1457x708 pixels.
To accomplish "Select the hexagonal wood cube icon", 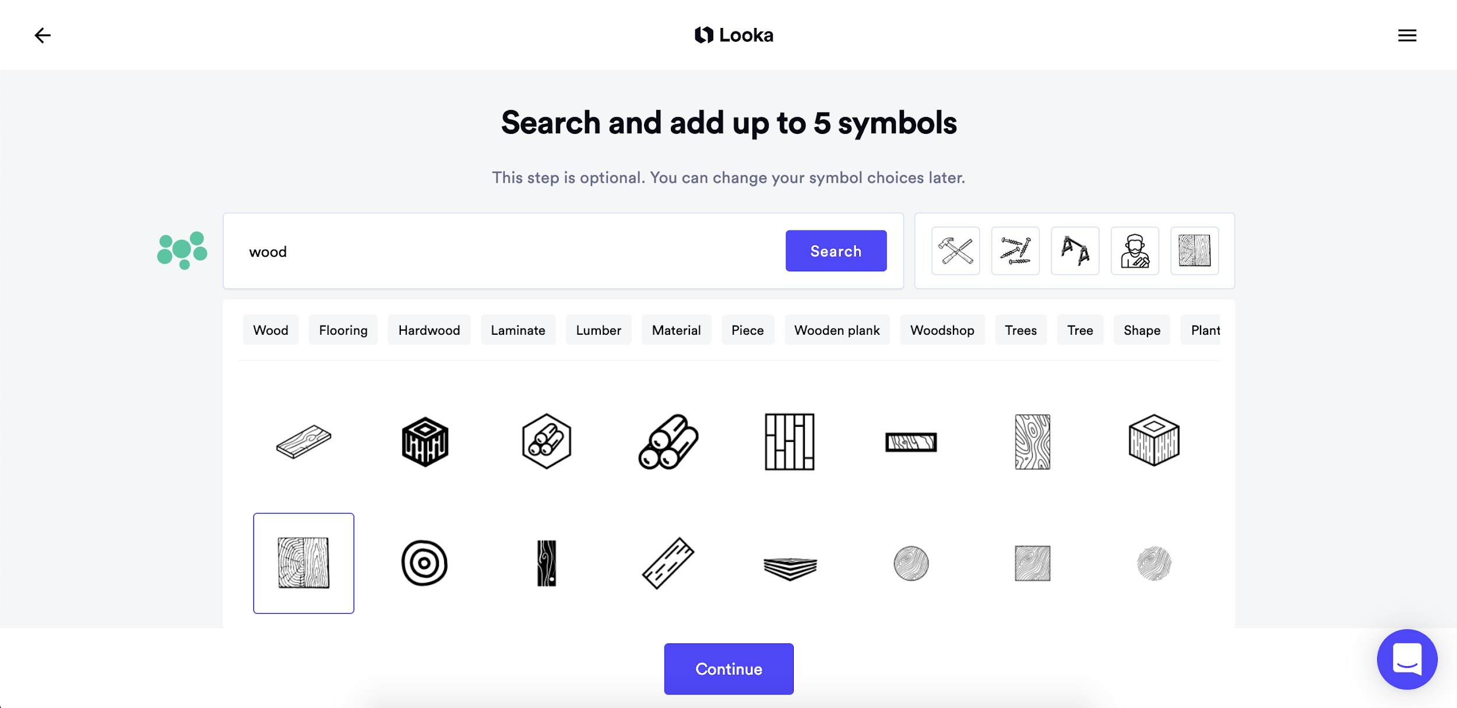I will 425,442.
